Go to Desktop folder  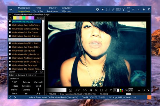click(26, 90)
